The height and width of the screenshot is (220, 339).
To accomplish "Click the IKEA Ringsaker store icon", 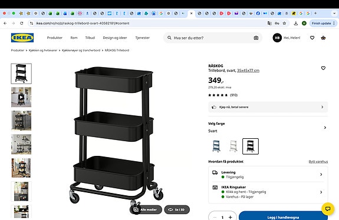I will tap(215, 187).
